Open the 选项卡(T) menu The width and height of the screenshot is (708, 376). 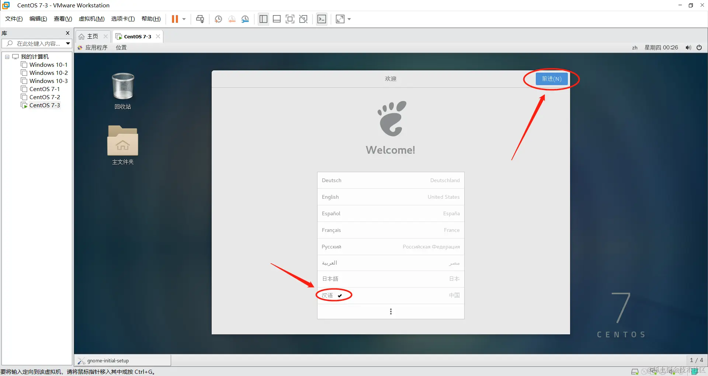(x=123, y=19)
